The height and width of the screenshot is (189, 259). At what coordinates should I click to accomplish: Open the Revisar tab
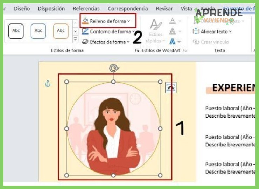click(x=164, y=9)
